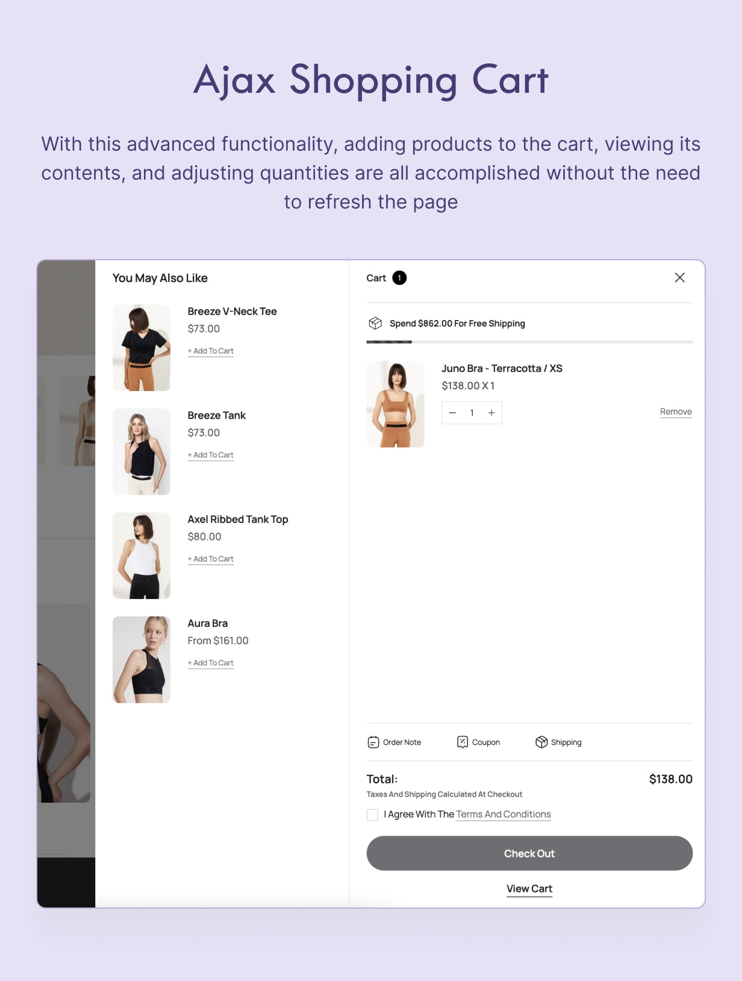Add Breeze V-Neck Tee to cart

211,351
